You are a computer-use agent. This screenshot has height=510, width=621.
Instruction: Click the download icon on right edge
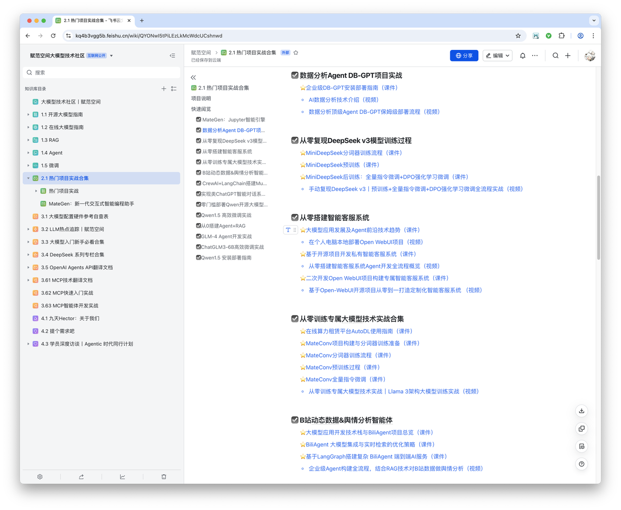point(582,411)
